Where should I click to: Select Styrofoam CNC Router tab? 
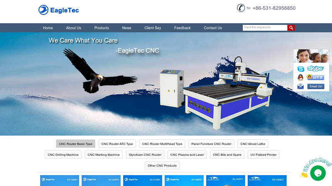(x=145, y=155)
